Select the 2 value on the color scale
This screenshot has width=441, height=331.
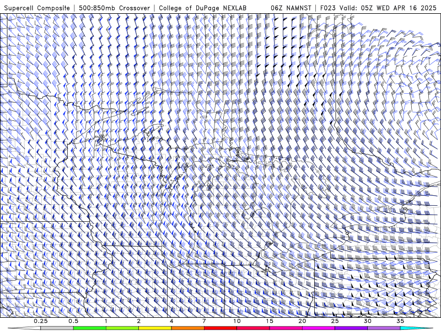click(139, 321)
